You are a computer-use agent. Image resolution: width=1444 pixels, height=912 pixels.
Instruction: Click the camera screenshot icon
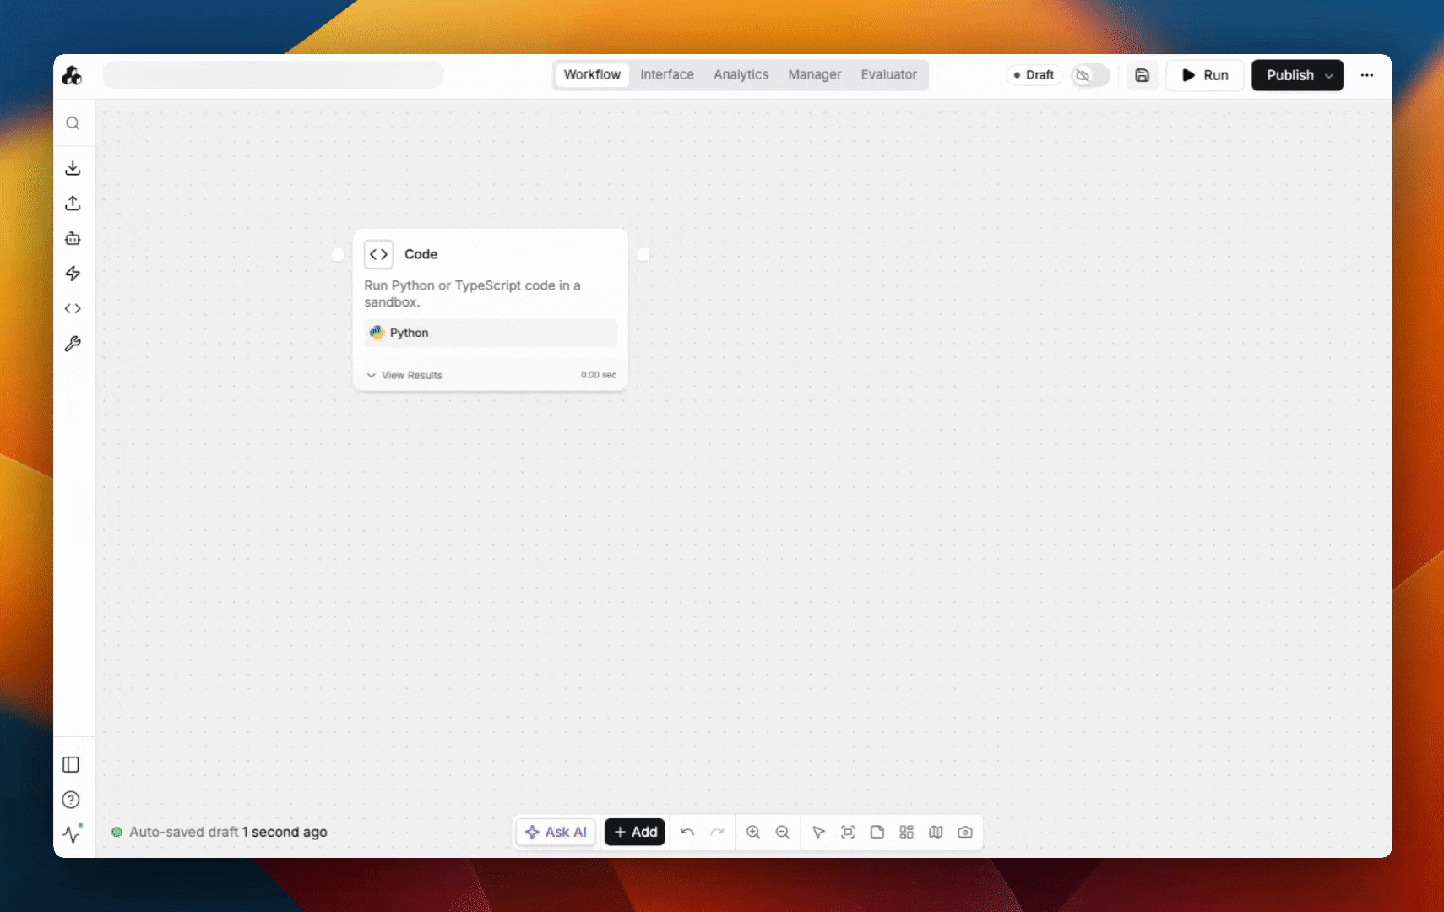pos(965,833)
